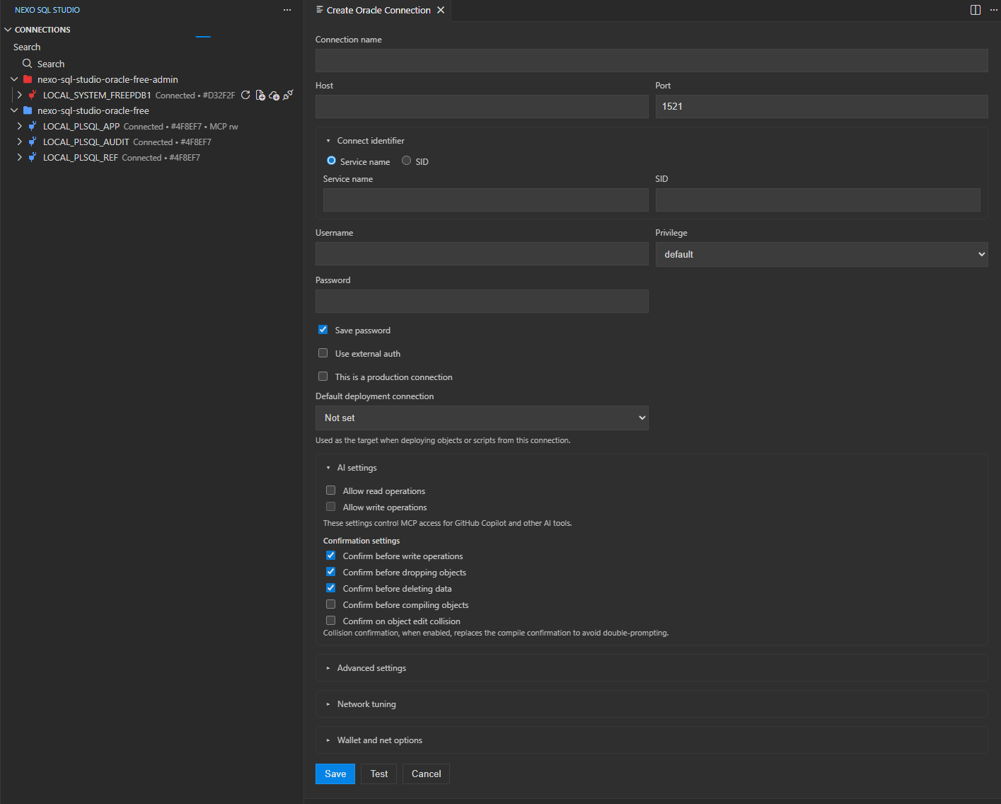Click the 'Connected • #4F8EF7 • MCP rw' status text

point(181,127)
